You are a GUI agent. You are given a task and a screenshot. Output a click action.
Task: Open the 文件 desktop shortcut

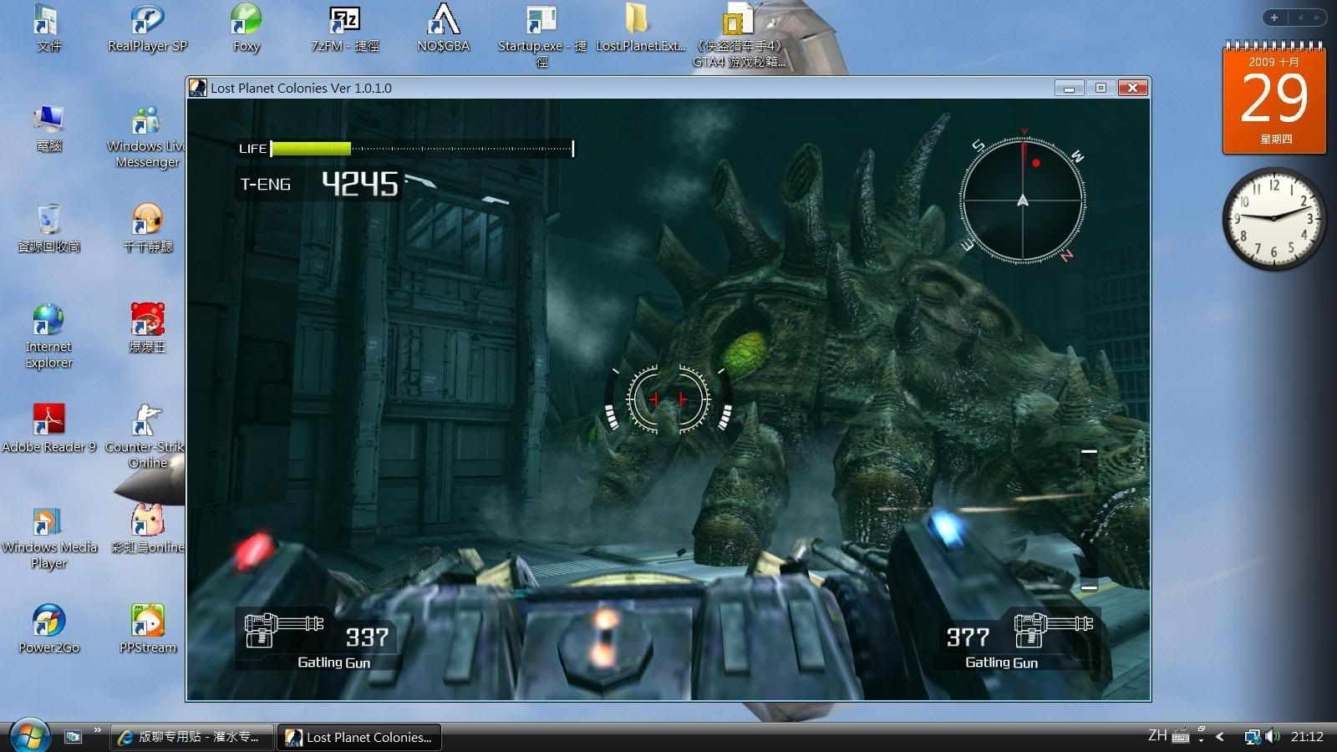48,27
